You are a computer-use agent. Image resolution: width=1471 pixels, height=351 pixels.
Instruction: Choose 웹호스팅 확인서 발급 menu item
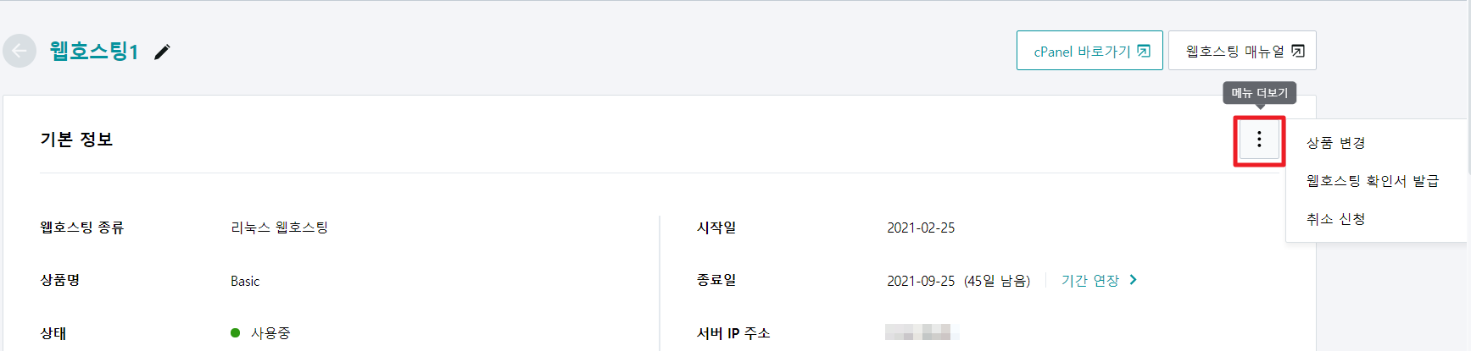coord(1373,181)
